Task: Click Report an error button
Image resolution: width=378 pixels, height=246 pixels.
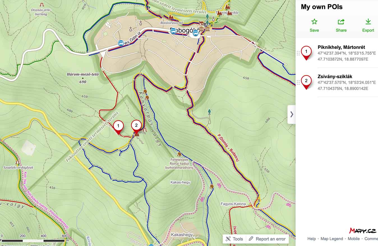Action: [267, 239]
